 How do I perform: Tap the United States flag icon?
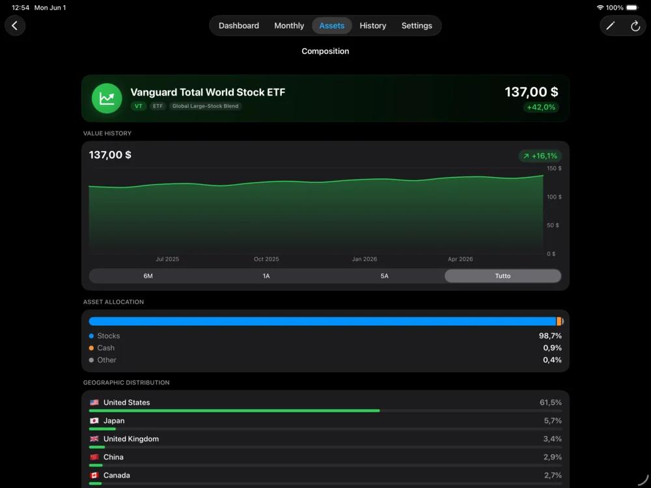tap(94, 403)
